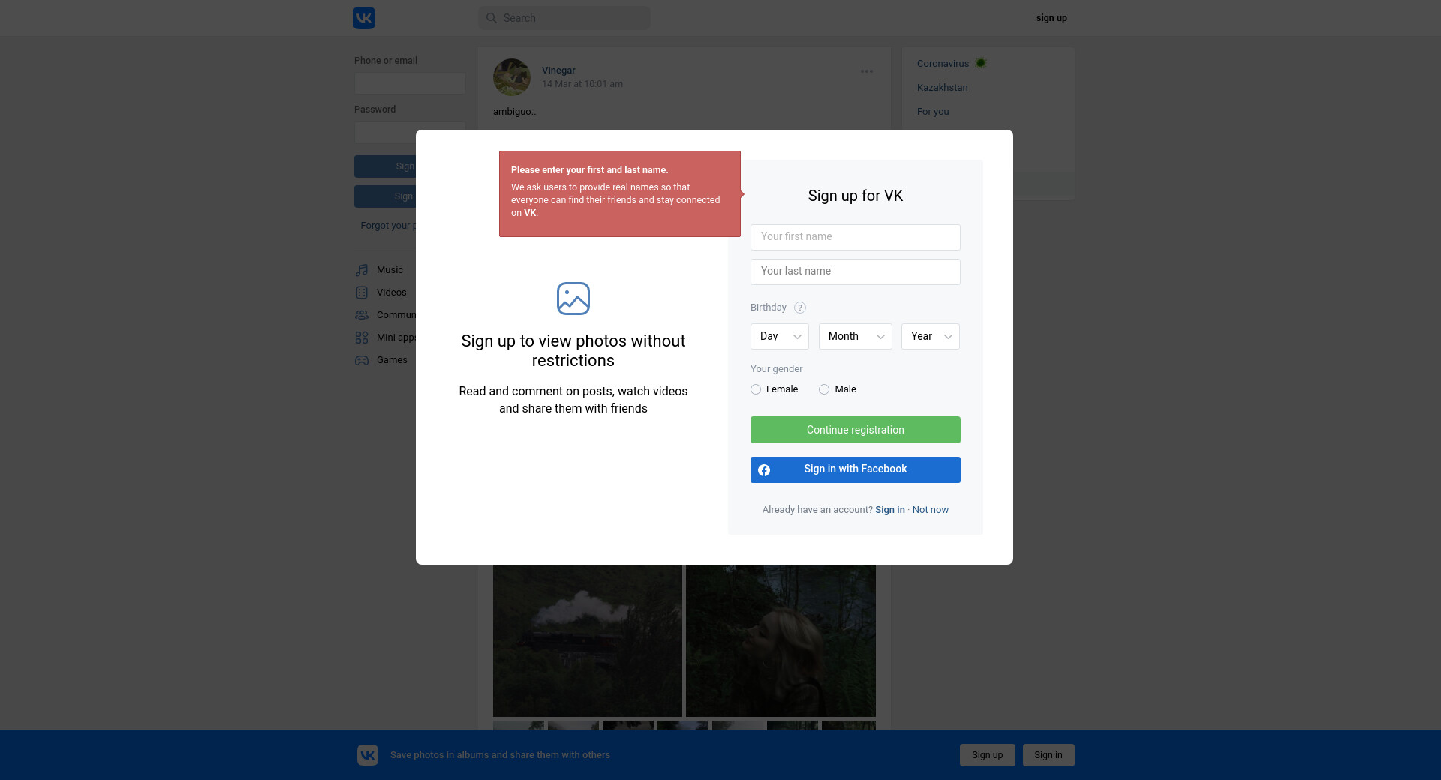Click the Birthday help question mark icon
This screenshot has height=780, width=1441.
(800, 307)
